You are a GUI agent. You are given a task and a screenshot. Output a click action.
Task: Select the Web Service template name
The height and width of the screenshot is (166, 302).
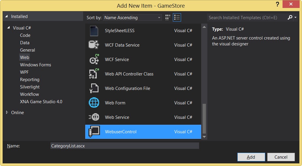[x=117, y=117]
